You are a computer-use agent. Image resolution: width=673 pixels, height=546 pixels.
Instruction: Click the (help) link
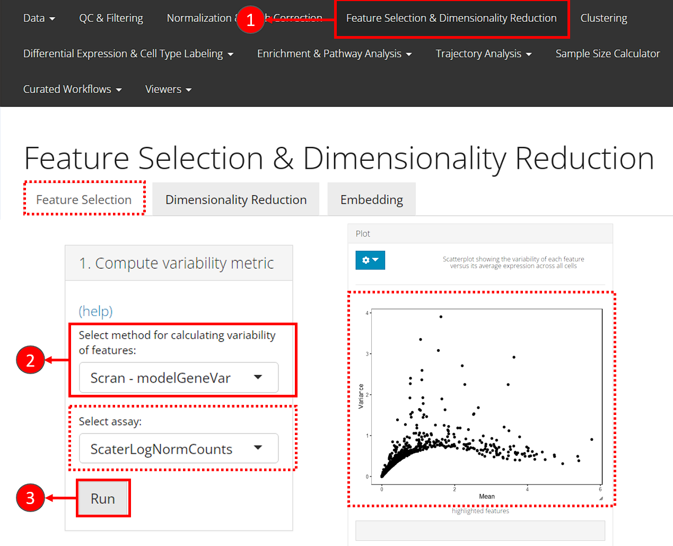(95, 311)
